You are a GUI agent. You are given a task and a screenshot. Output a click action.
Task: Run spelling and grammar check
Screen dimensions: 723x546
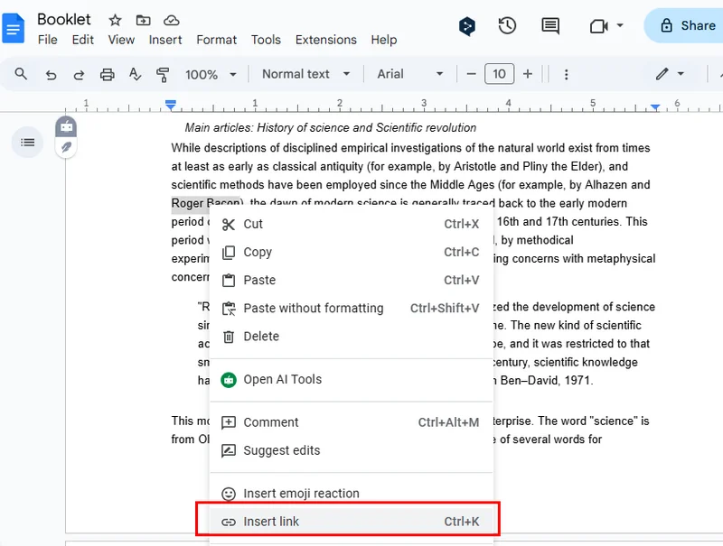tap(134, 74)
